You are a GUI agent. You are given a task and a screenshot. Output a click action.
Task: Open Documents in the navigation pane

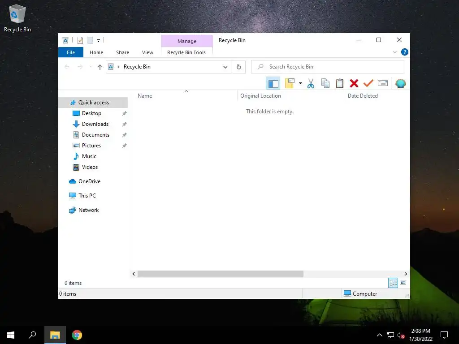(x=95, y=135)
